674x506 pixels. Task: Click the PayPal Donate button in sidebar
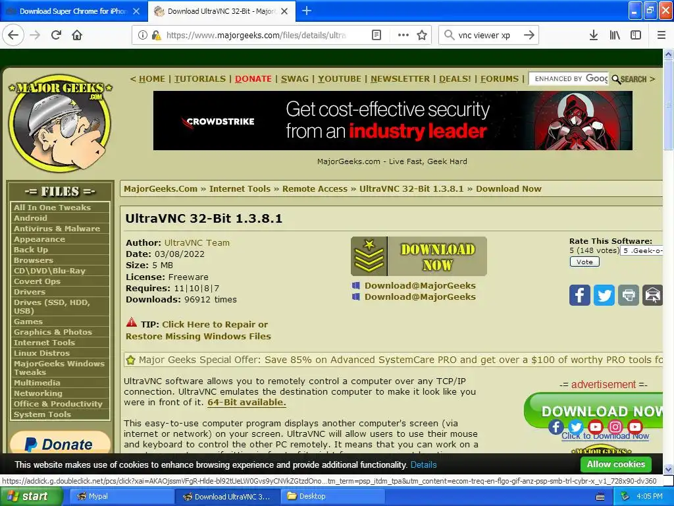(60, 442)
